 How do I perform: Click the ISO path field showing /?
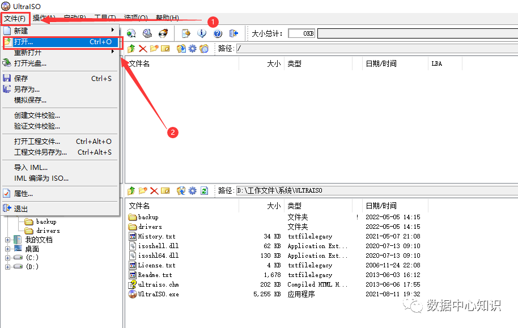(377, 49)
